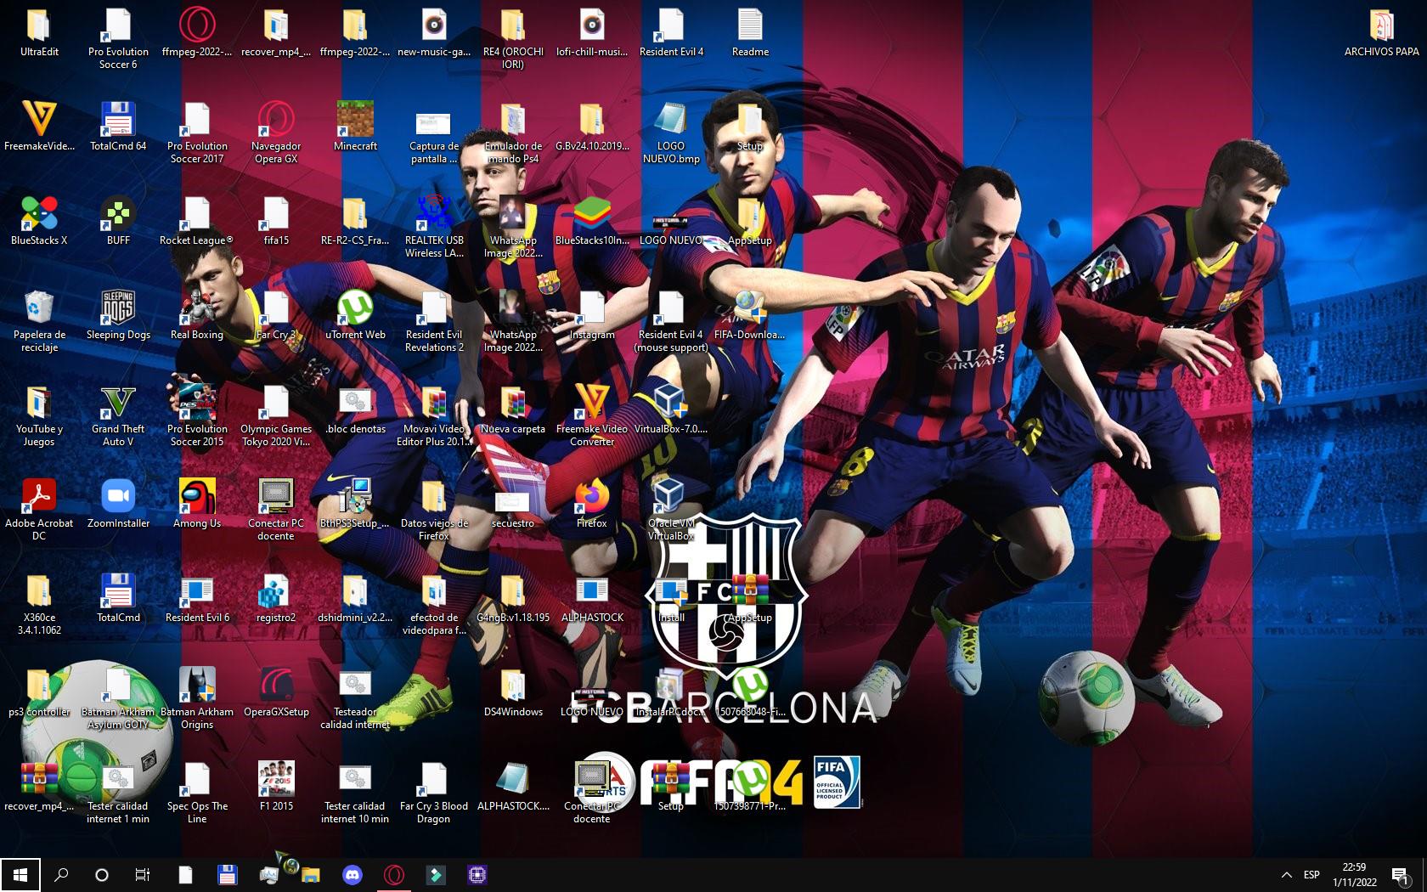Screen dimensions: 1427x892
Task: Open the ESP input language switcher
Action: [1311, 874]
